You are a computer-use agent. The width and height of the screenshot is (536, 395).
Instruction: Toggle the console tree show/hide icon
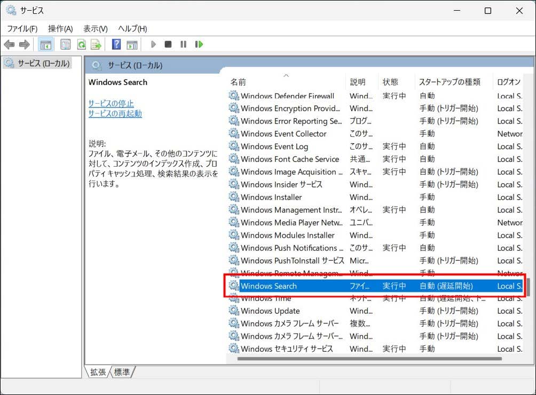(45, 44)
